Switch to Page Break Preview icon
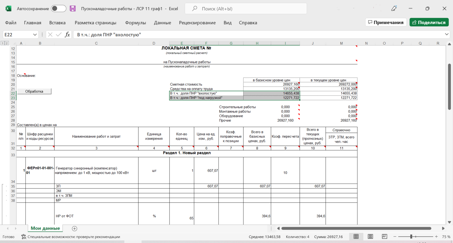Screen dimensions: 453x243 [x=384, y=237]
